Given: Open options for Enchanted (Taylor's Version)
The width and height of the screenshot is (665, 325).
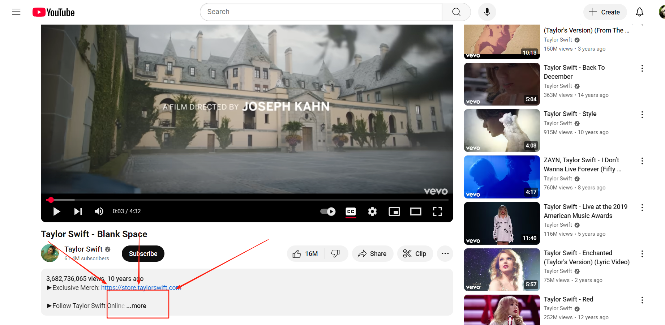Looking at the screenshot, I should pos(642,254).
